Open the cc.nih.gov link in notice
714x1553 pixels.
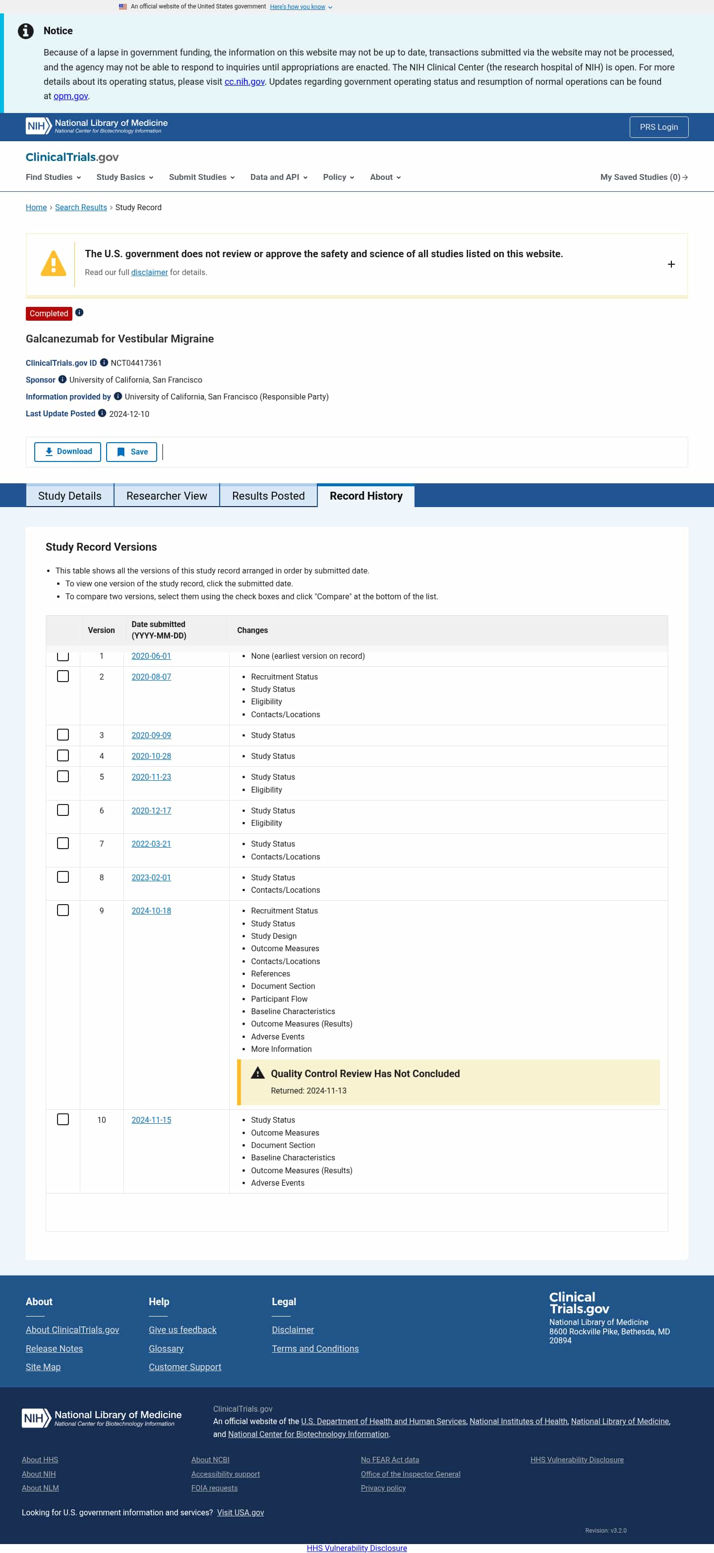(x=244, y=81)
